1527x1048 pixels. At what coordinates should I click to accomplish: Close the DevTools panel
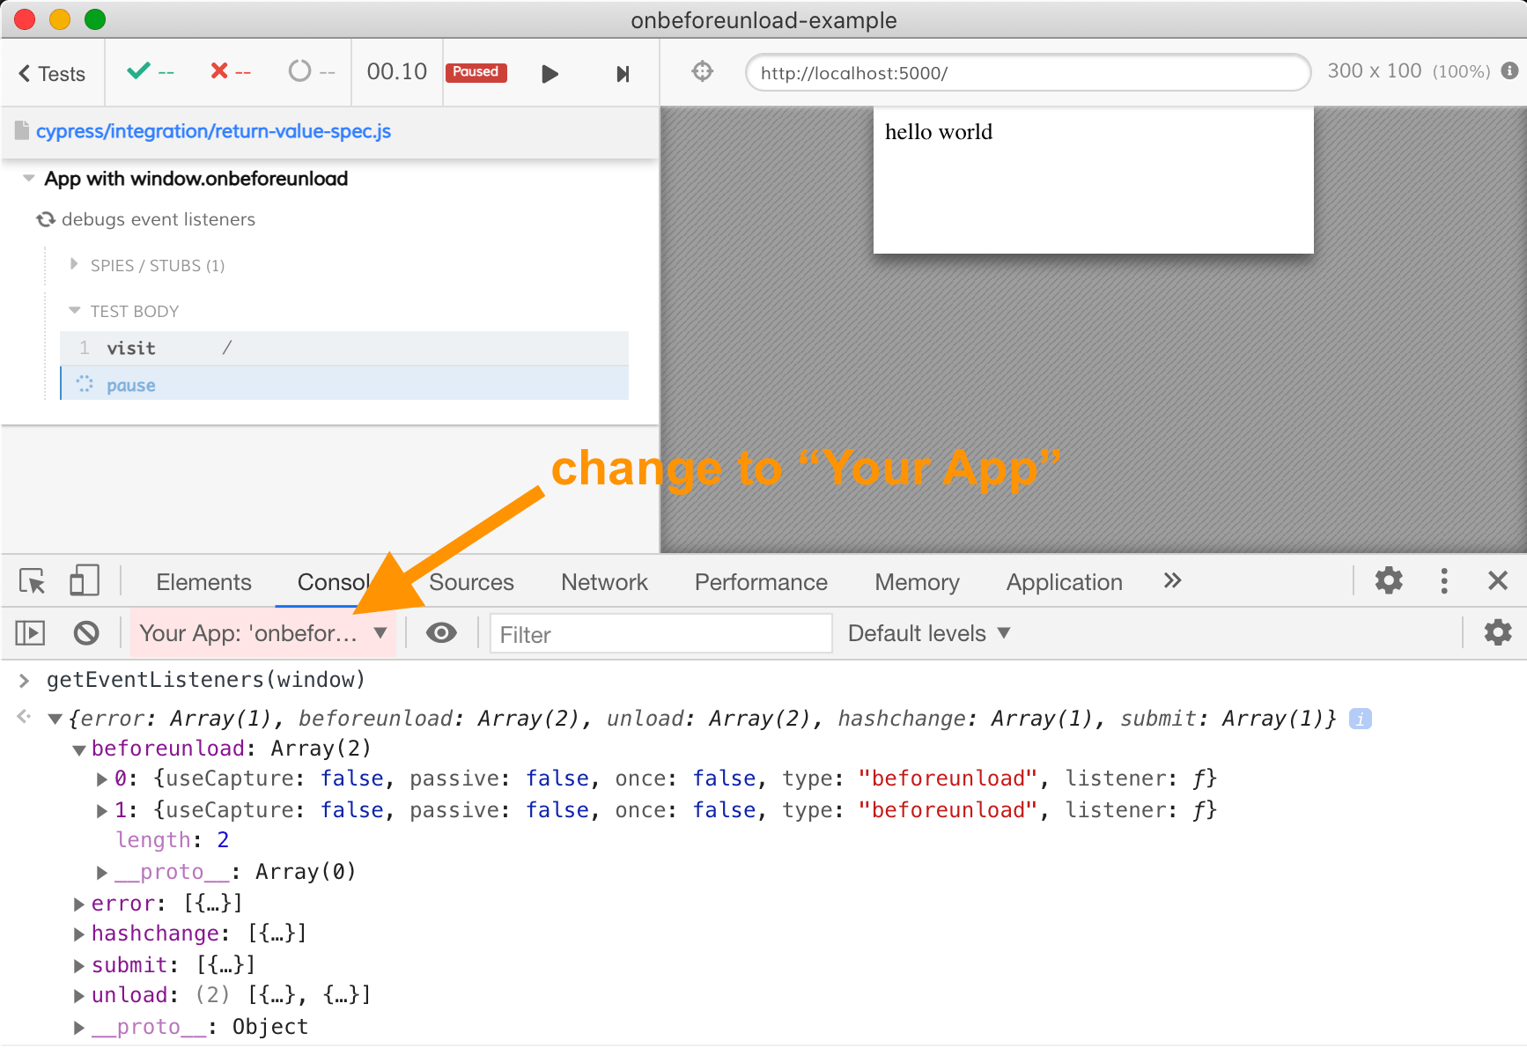pyautogui.click(x=1497, y=580)
